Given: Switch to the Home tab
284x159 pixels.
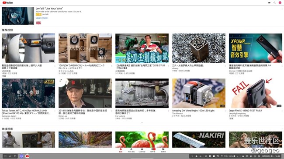Looking at the screenshot, I should [x=121, y=150].
